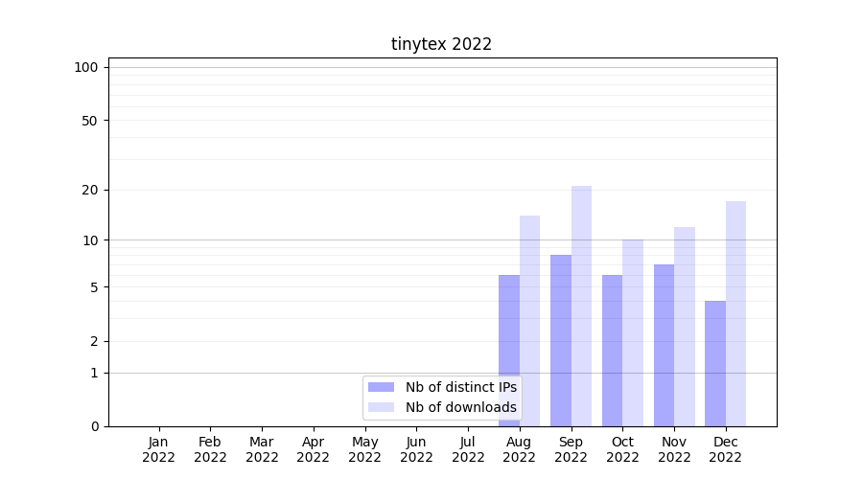
Task: Select the Sep 2022 distinct IPs bar
Action: (x=561, y=340)
